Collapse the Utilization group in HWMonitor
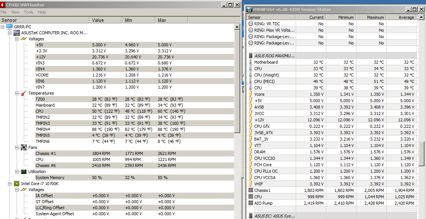Viewport: 426px width, 219px height. 17,172
